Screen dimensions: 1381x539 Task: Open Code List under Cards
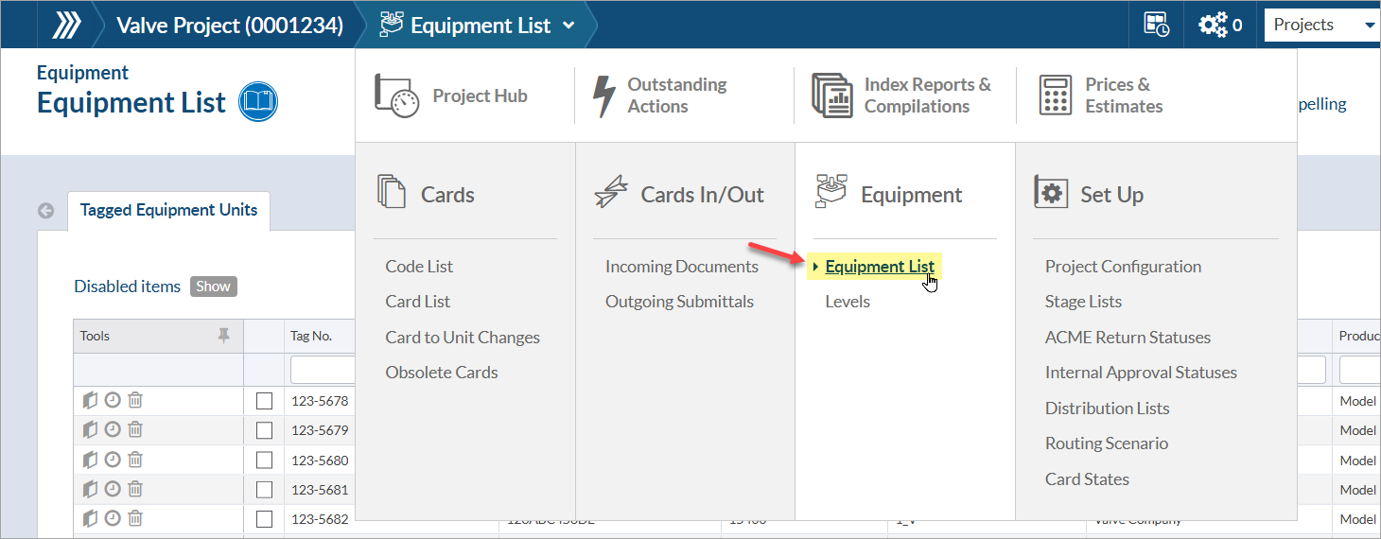(x=419, y=267)
